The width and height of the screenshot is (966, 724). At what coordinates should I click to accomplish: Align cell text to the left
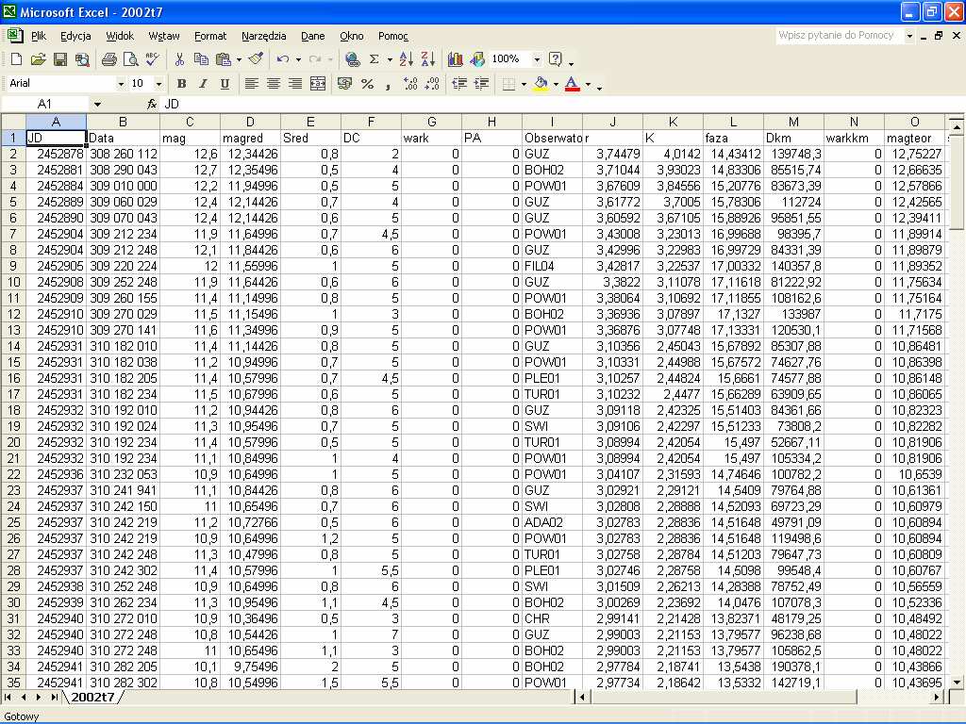[251, 84]
